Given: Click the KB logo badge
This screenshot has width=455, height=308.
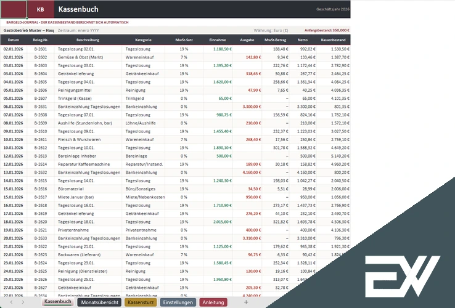Looking at the screenshot, I should coord(41,9).
